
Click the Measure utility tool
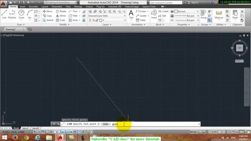pos(219,14)
